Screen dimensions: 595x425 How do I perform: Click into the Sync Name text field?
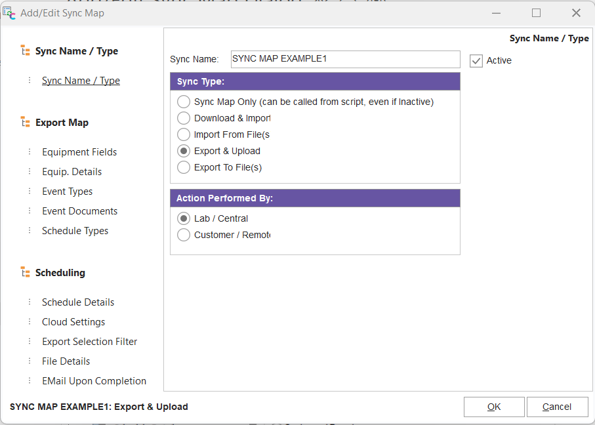345,59
